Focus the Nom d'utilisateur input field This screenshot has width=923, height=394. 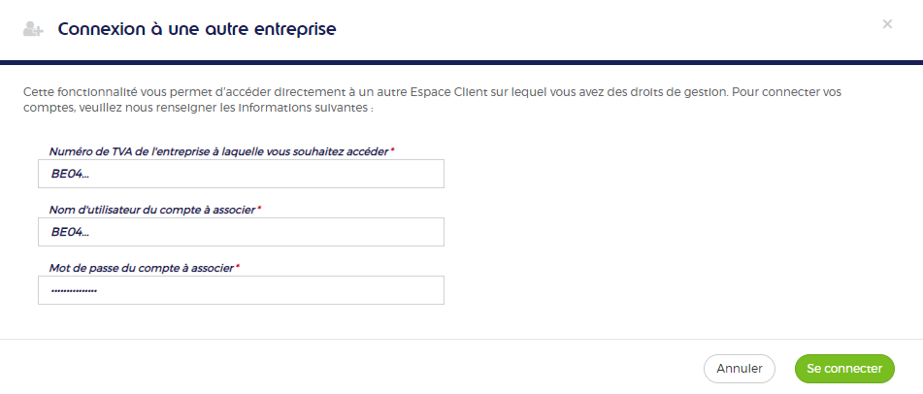click(x=241, y=232)
